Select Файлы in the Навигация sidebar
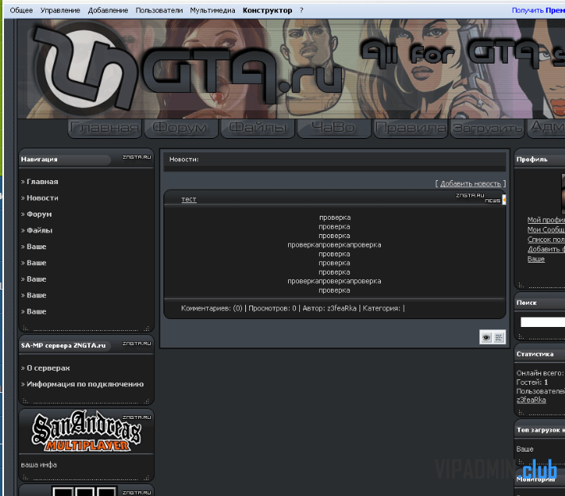565x496 pixels. (x=40, y=230)
